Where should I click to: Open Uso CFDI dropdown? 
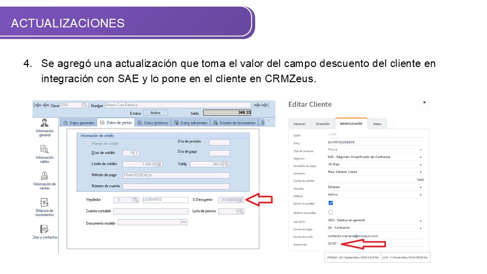coord(375,221)
